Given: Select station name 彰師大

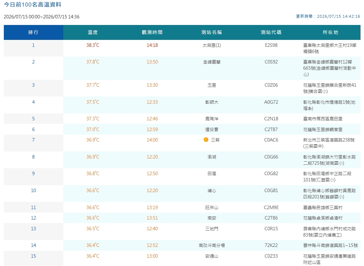Looking at the screenshot, I should coord(212,102).
